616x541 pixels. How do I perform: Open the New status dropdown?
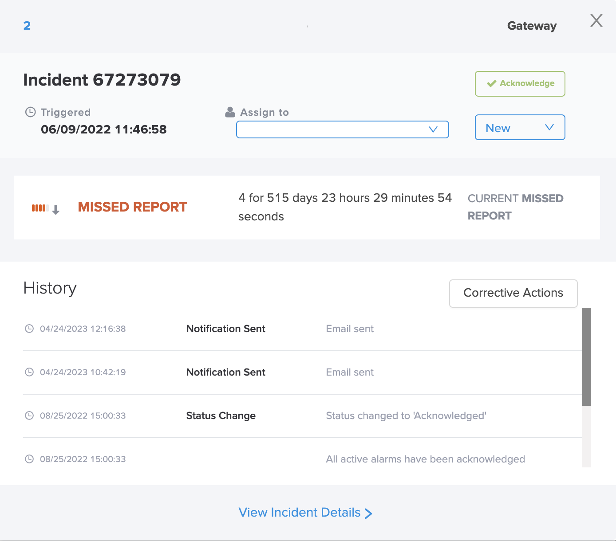(520, 127)
